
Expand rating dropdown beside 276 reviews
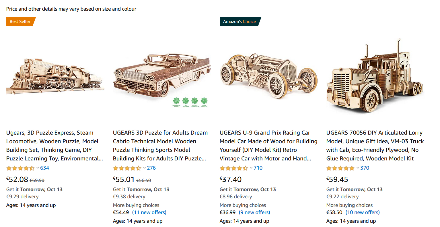144,168
